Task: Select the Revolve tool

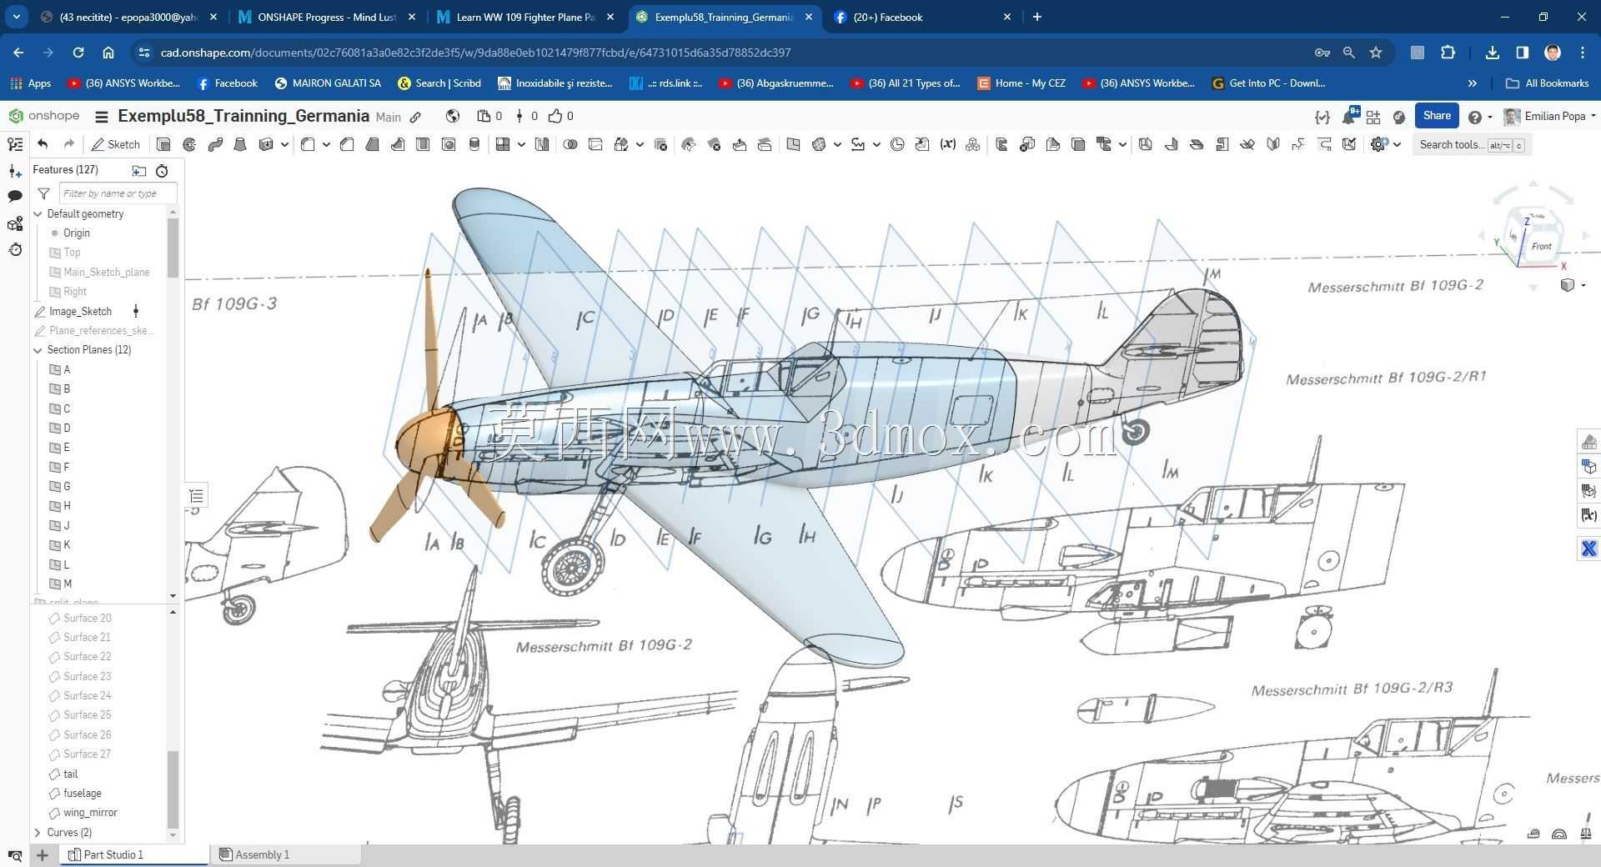Action: coord(189,144)
